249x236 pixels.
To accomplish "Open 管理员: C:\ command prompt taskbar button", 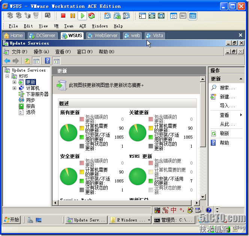I will click(174, 220).
